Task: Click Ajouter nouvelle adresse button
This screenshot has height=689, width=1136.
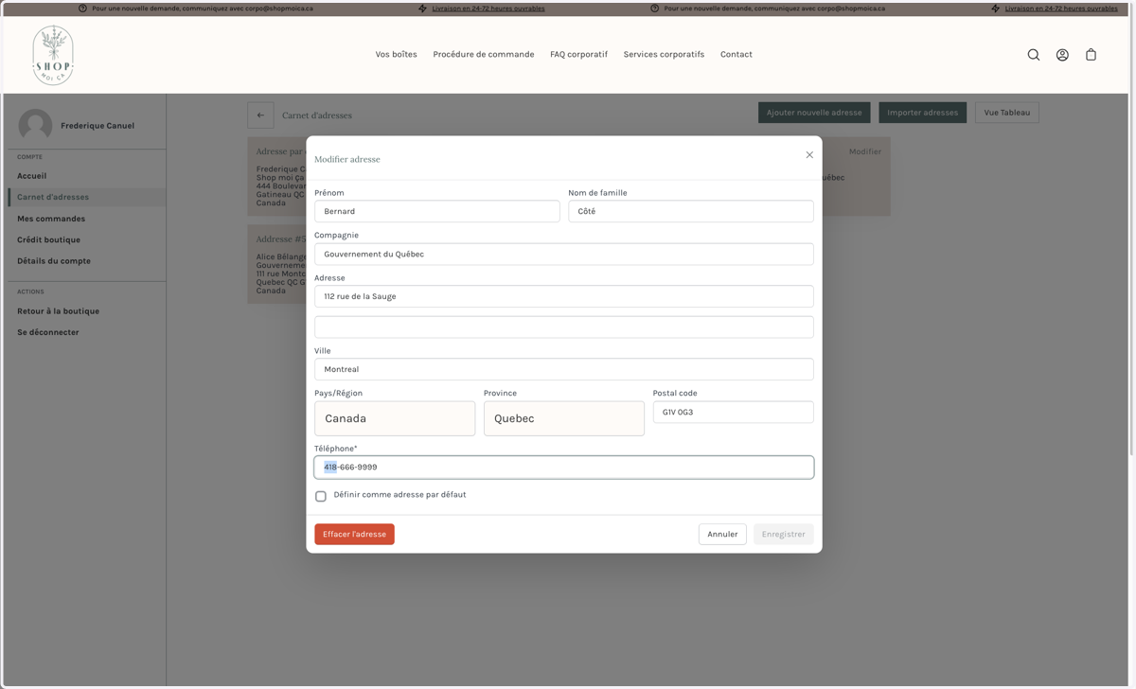Action: coord(814,113)
